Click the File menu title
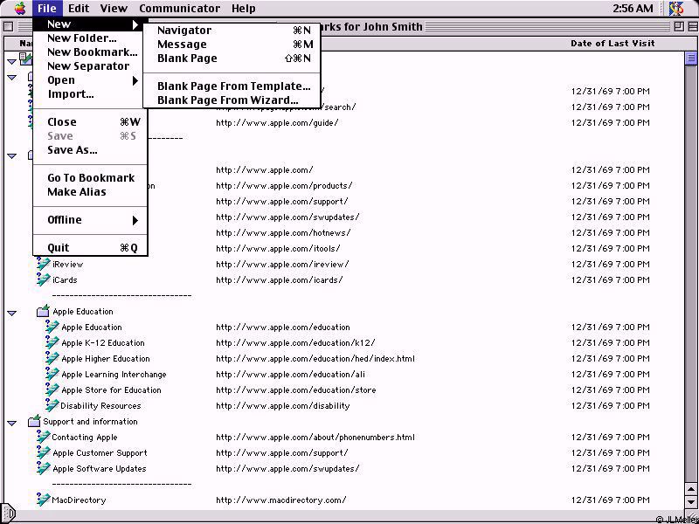This screenshot has height=524, width=699. [x=47, y=8]
